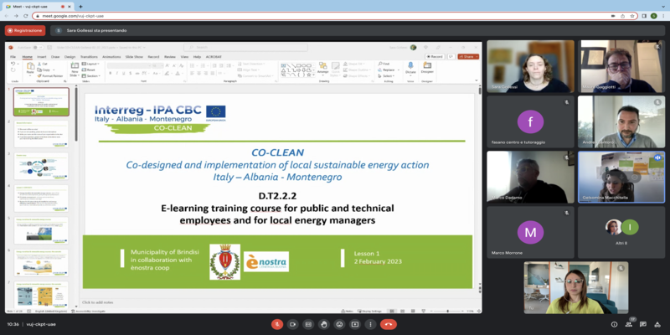Leave the call with red hang-up button
This screenshot has width=670, height=335.
389,324
